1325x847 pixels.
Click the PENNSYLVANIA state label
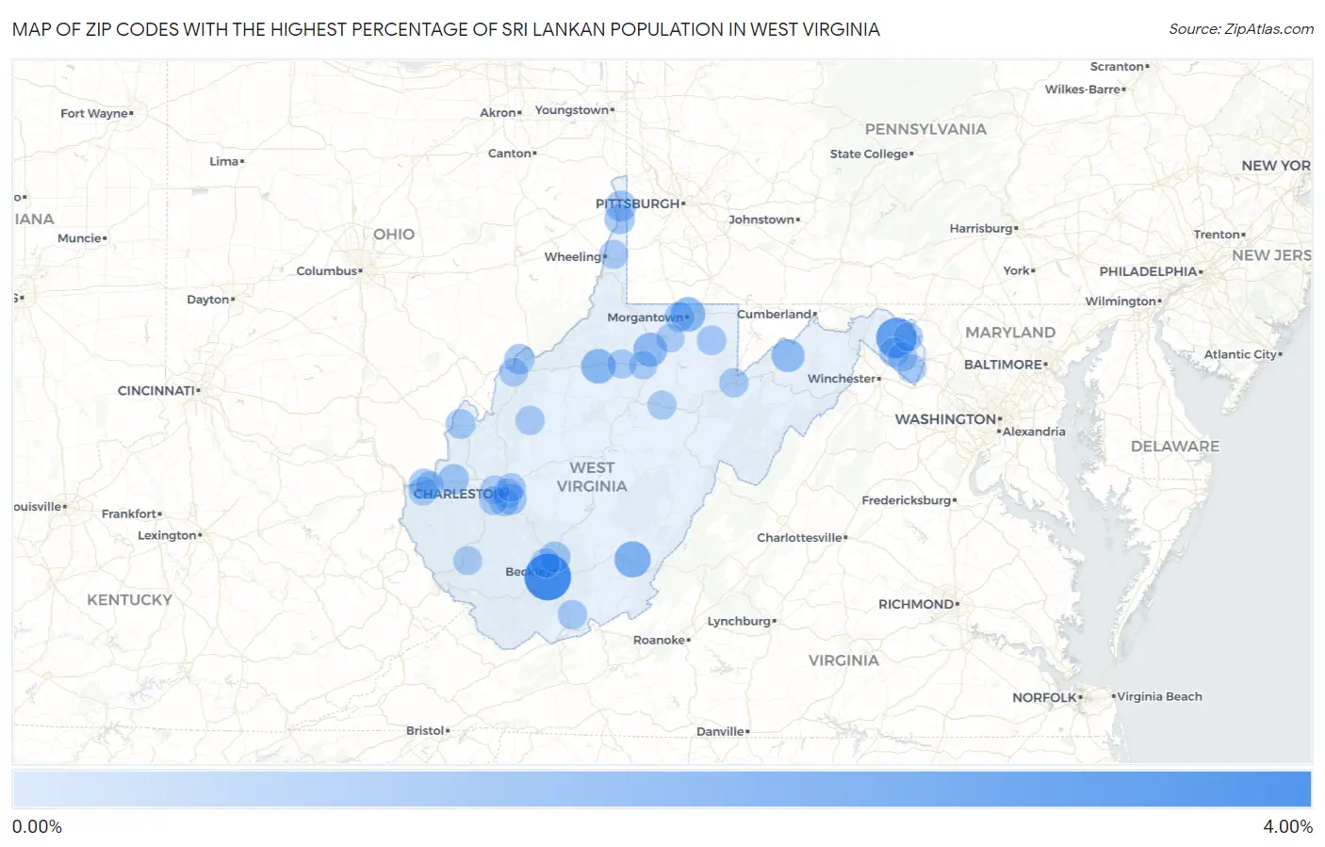point(925,129)
